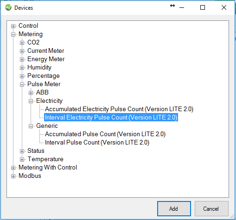This screenshot has width=236, height=220.
Task: Expand the Percentage node
Action: point(22,76)
